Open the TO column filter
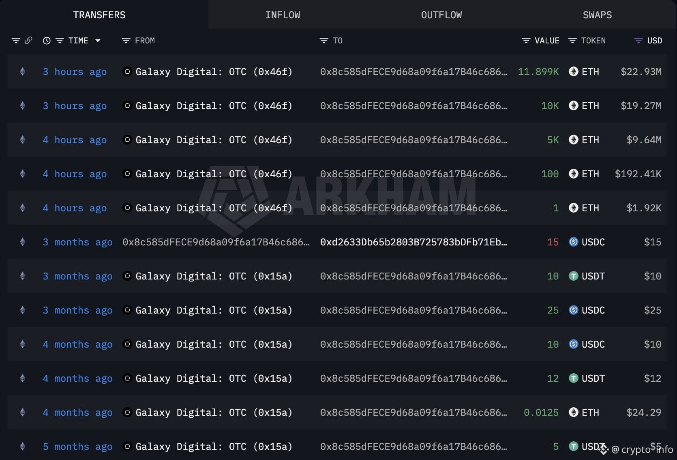Screen dimensions: 677x460 tap(324, 41)
